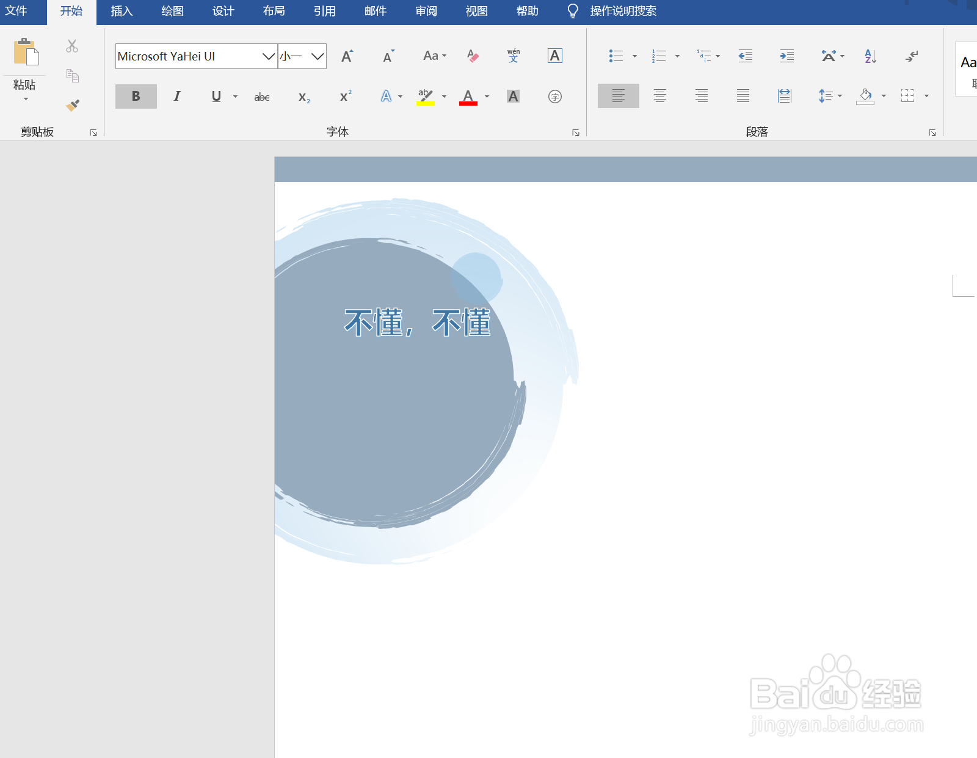This screenshot has width=977, height=758.
Task: Open font name dropdown Microsoft YaHei UI
Action: pyautogui.click(x=268, y=56)
